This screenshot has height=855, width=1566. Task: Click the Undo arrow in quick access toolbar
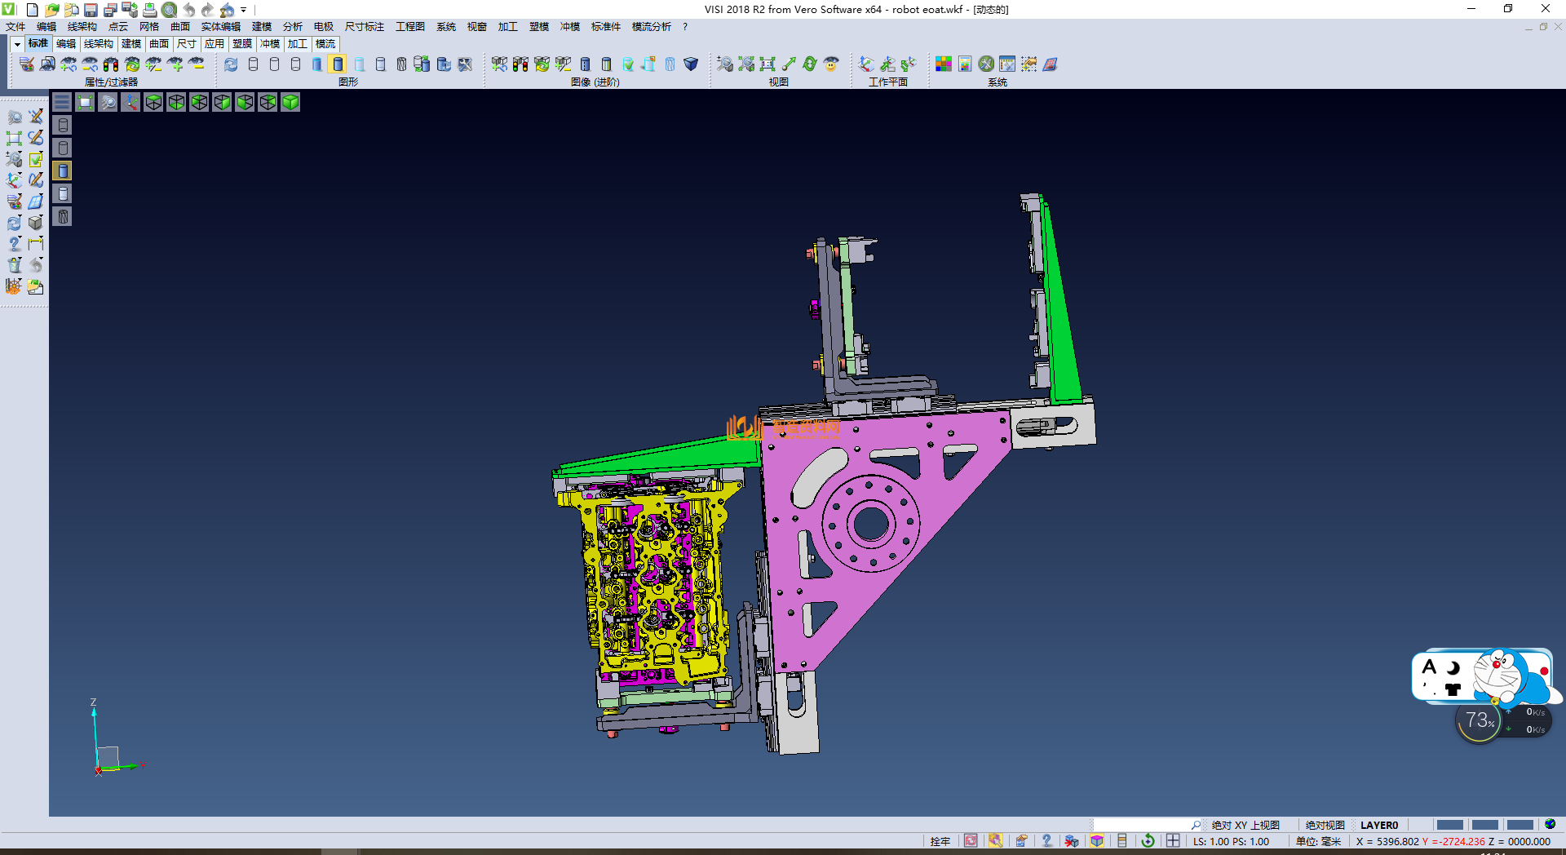[189, 10]
